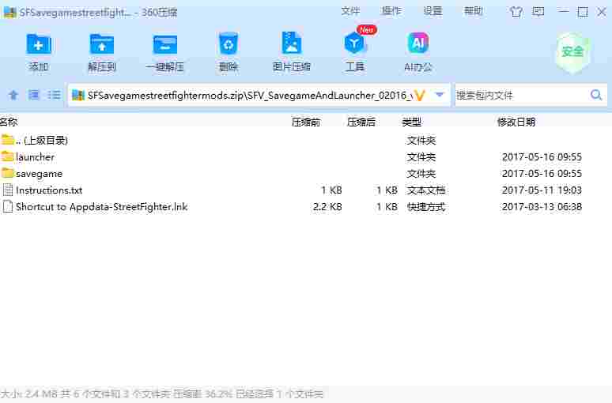This screenshot has width=612, height=403.
Task: Open the 工具 (Tools) icon
Action: (x=354, y=43)
